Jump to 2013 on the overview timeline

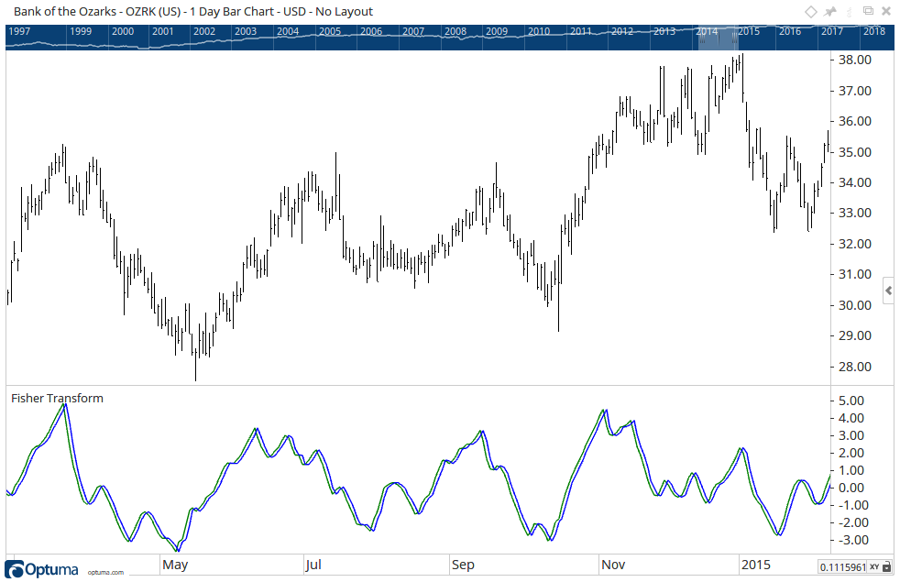click(664, 31)
